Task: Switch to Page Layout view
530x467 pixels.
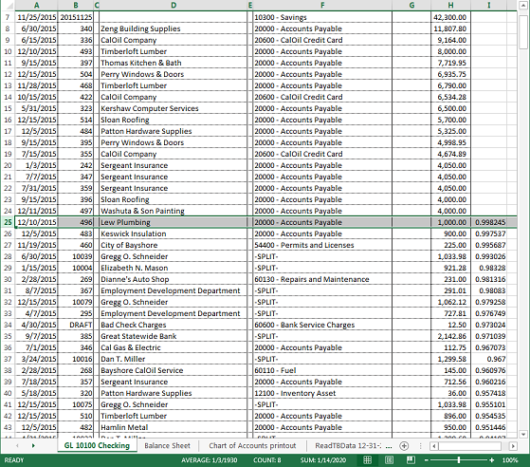Action: pos(389,460)
